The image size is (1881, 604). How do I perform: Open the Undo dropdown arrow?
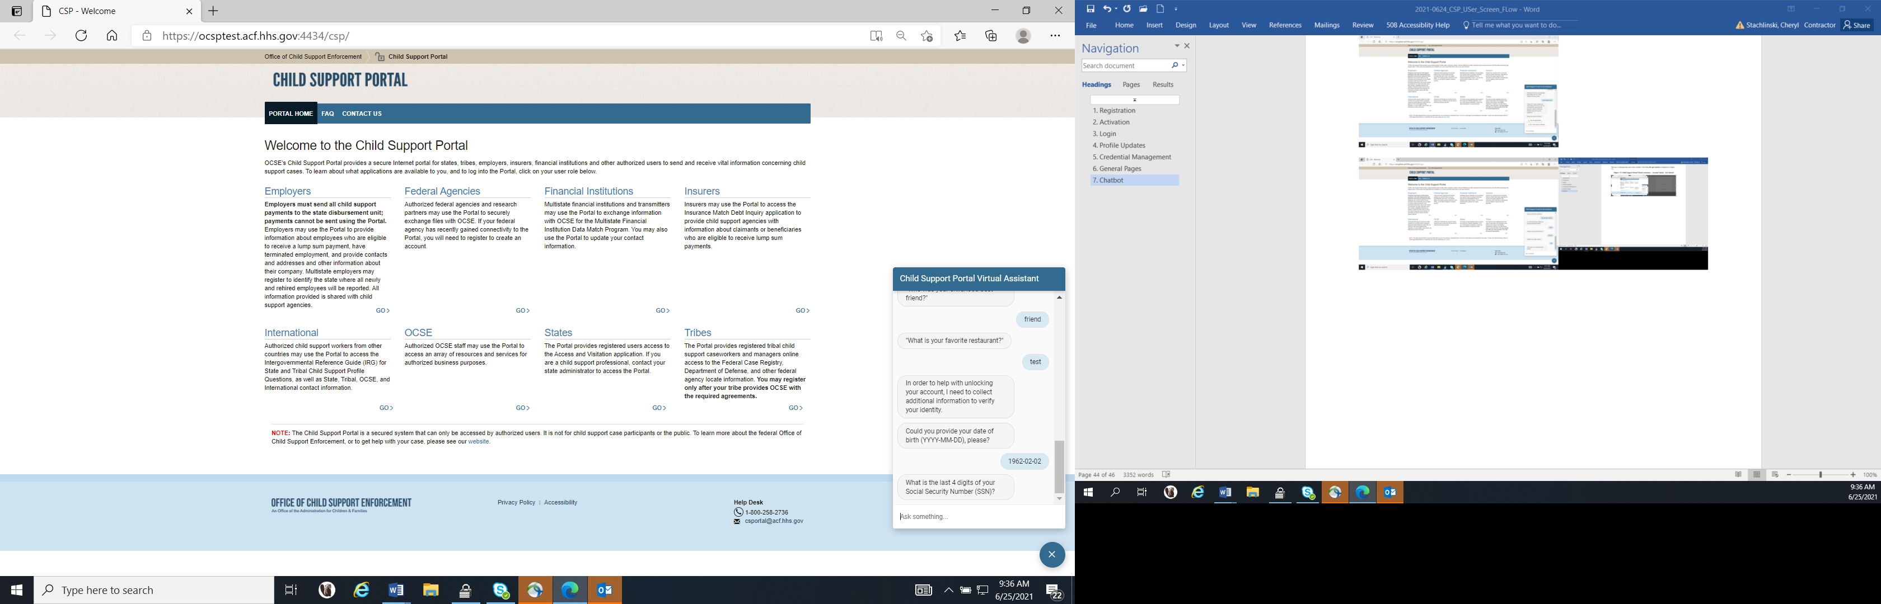click(x=1116, y=10)
